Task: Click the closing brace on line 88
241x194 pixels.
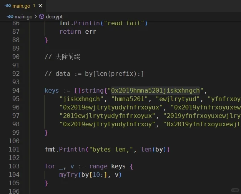Action: (x=46, y=40)
